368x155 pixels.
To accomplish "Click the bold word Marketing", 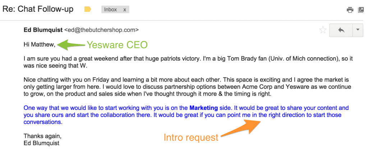I will pyautogui.click(x=203, y=108).
